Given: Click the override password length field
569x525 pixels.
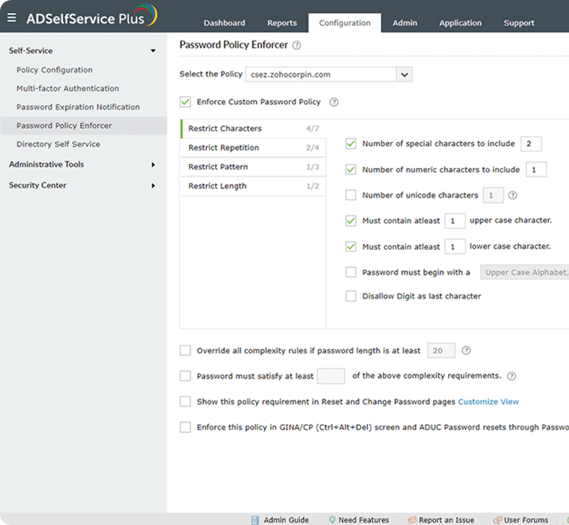Looking at the screenshot, I should (x=441, y=350).
